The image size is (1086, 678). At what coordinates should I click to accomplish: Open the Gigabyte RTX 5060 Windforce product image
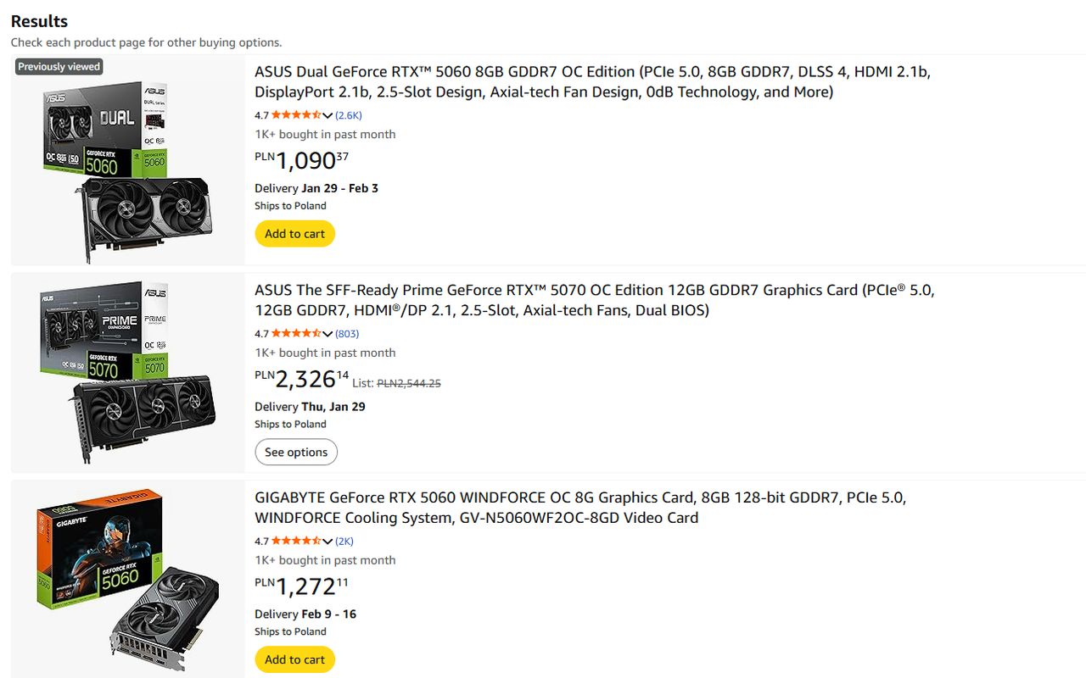point(127,579)
